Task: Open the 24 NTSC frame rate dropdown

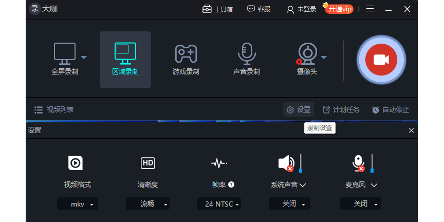Action: click(219, 203)
